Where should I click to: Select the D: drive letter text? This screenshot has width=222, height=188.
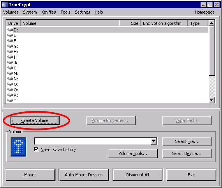[16, 30]
